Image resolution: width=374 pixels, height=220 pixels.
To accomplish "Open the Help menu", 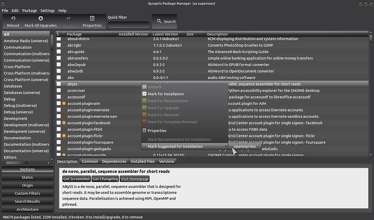I will click(x=62, y=10).
